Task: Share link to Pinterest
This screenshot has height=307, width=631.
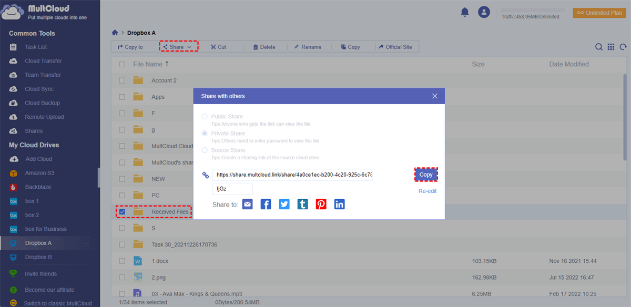Action: point(321,204)
